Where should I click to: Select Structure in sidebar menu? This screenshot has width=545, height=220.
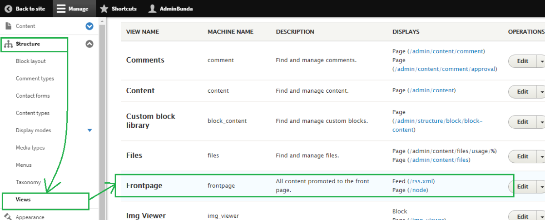coord(28,44)
